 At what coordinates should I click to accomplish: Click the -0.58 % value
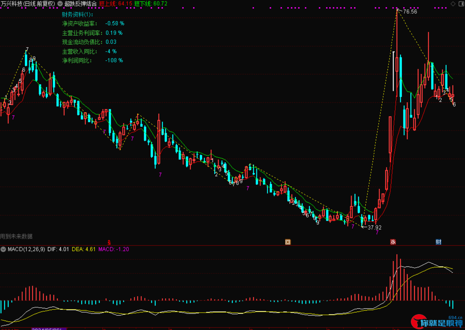click(x=115, y=23)
